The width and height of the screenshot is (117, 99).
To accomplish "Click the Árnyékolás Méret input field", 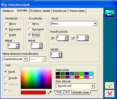I will click(35, 45).
